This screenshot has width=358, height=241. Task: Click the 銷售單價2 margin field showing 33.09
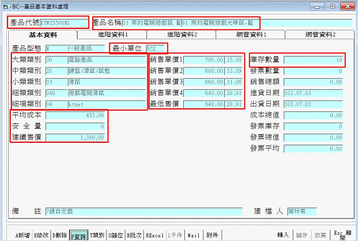(234, 70)
